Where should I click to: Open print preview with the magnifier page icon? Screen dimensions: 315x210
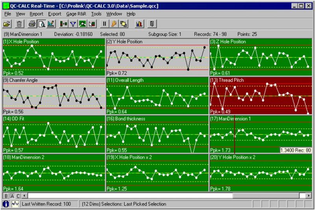click(42, 24)
